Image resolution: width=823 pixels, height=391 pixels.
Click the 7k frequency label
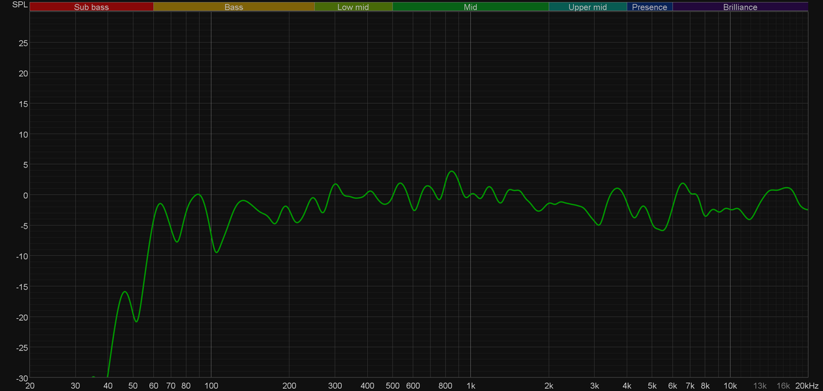690,386
